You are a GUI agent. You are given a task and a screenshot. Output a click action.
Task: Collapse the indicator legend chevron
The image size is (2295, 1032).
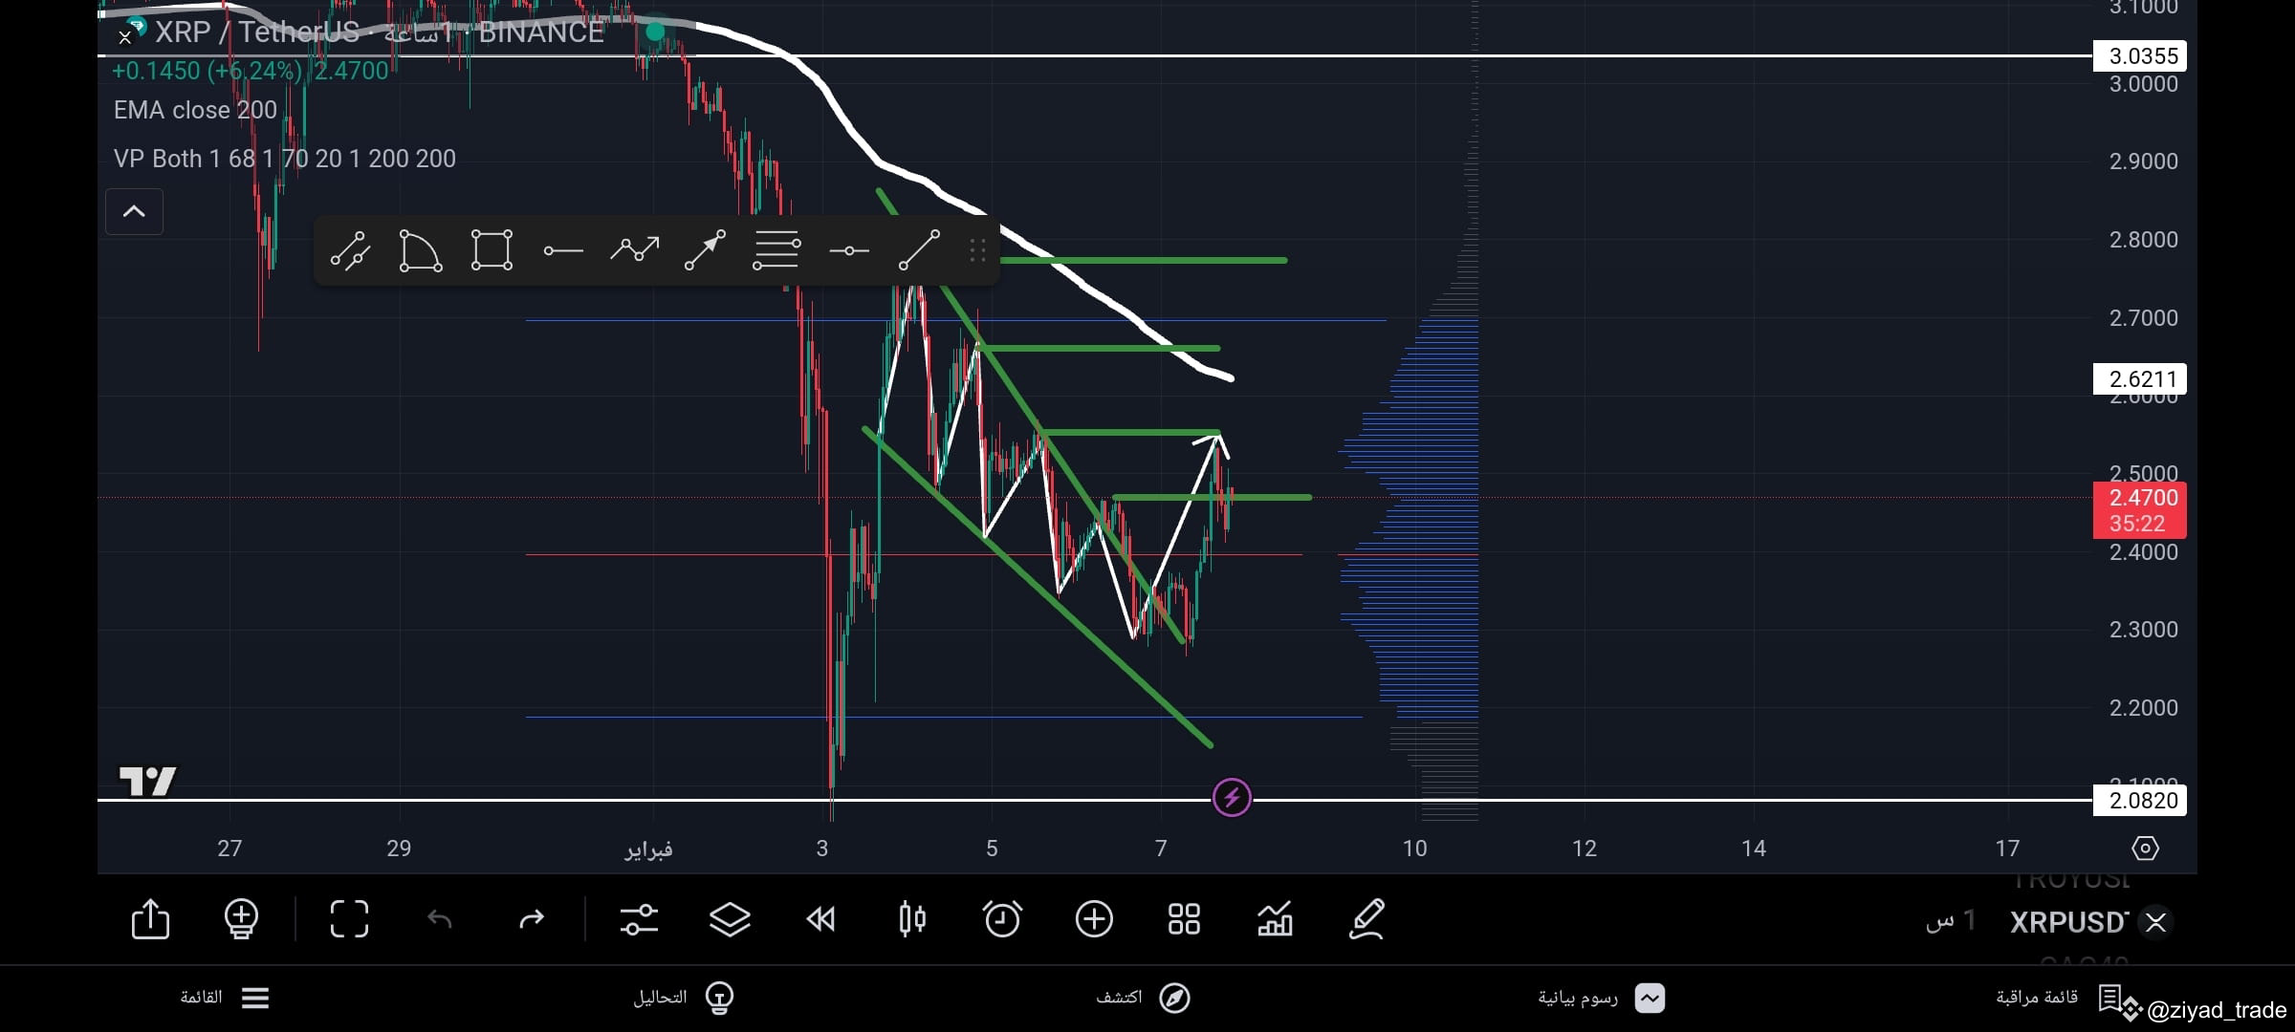(x=134, y=211)
